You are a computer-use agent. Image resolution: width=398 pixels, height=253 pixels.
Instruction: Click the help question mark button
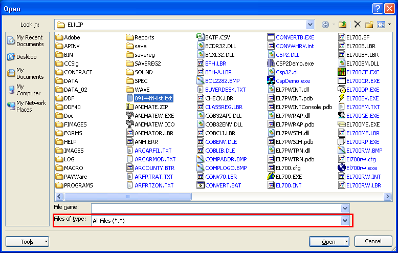[x=378, y=9]
